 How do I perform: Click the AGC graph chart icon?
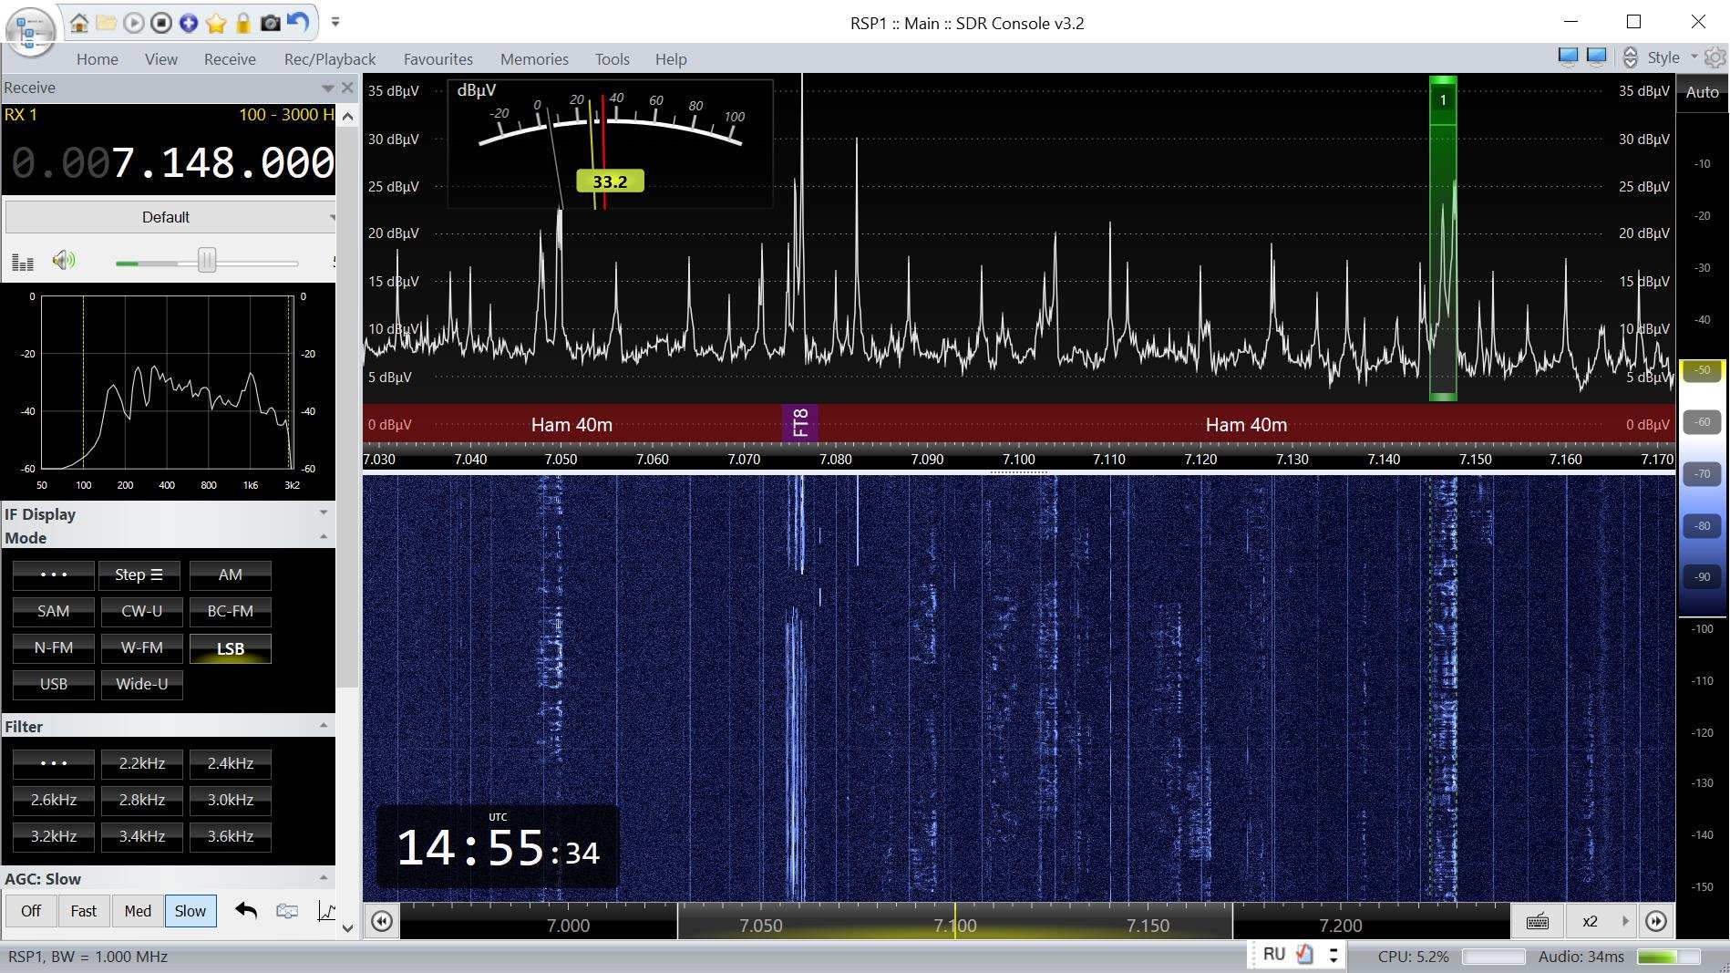(326, 910)
